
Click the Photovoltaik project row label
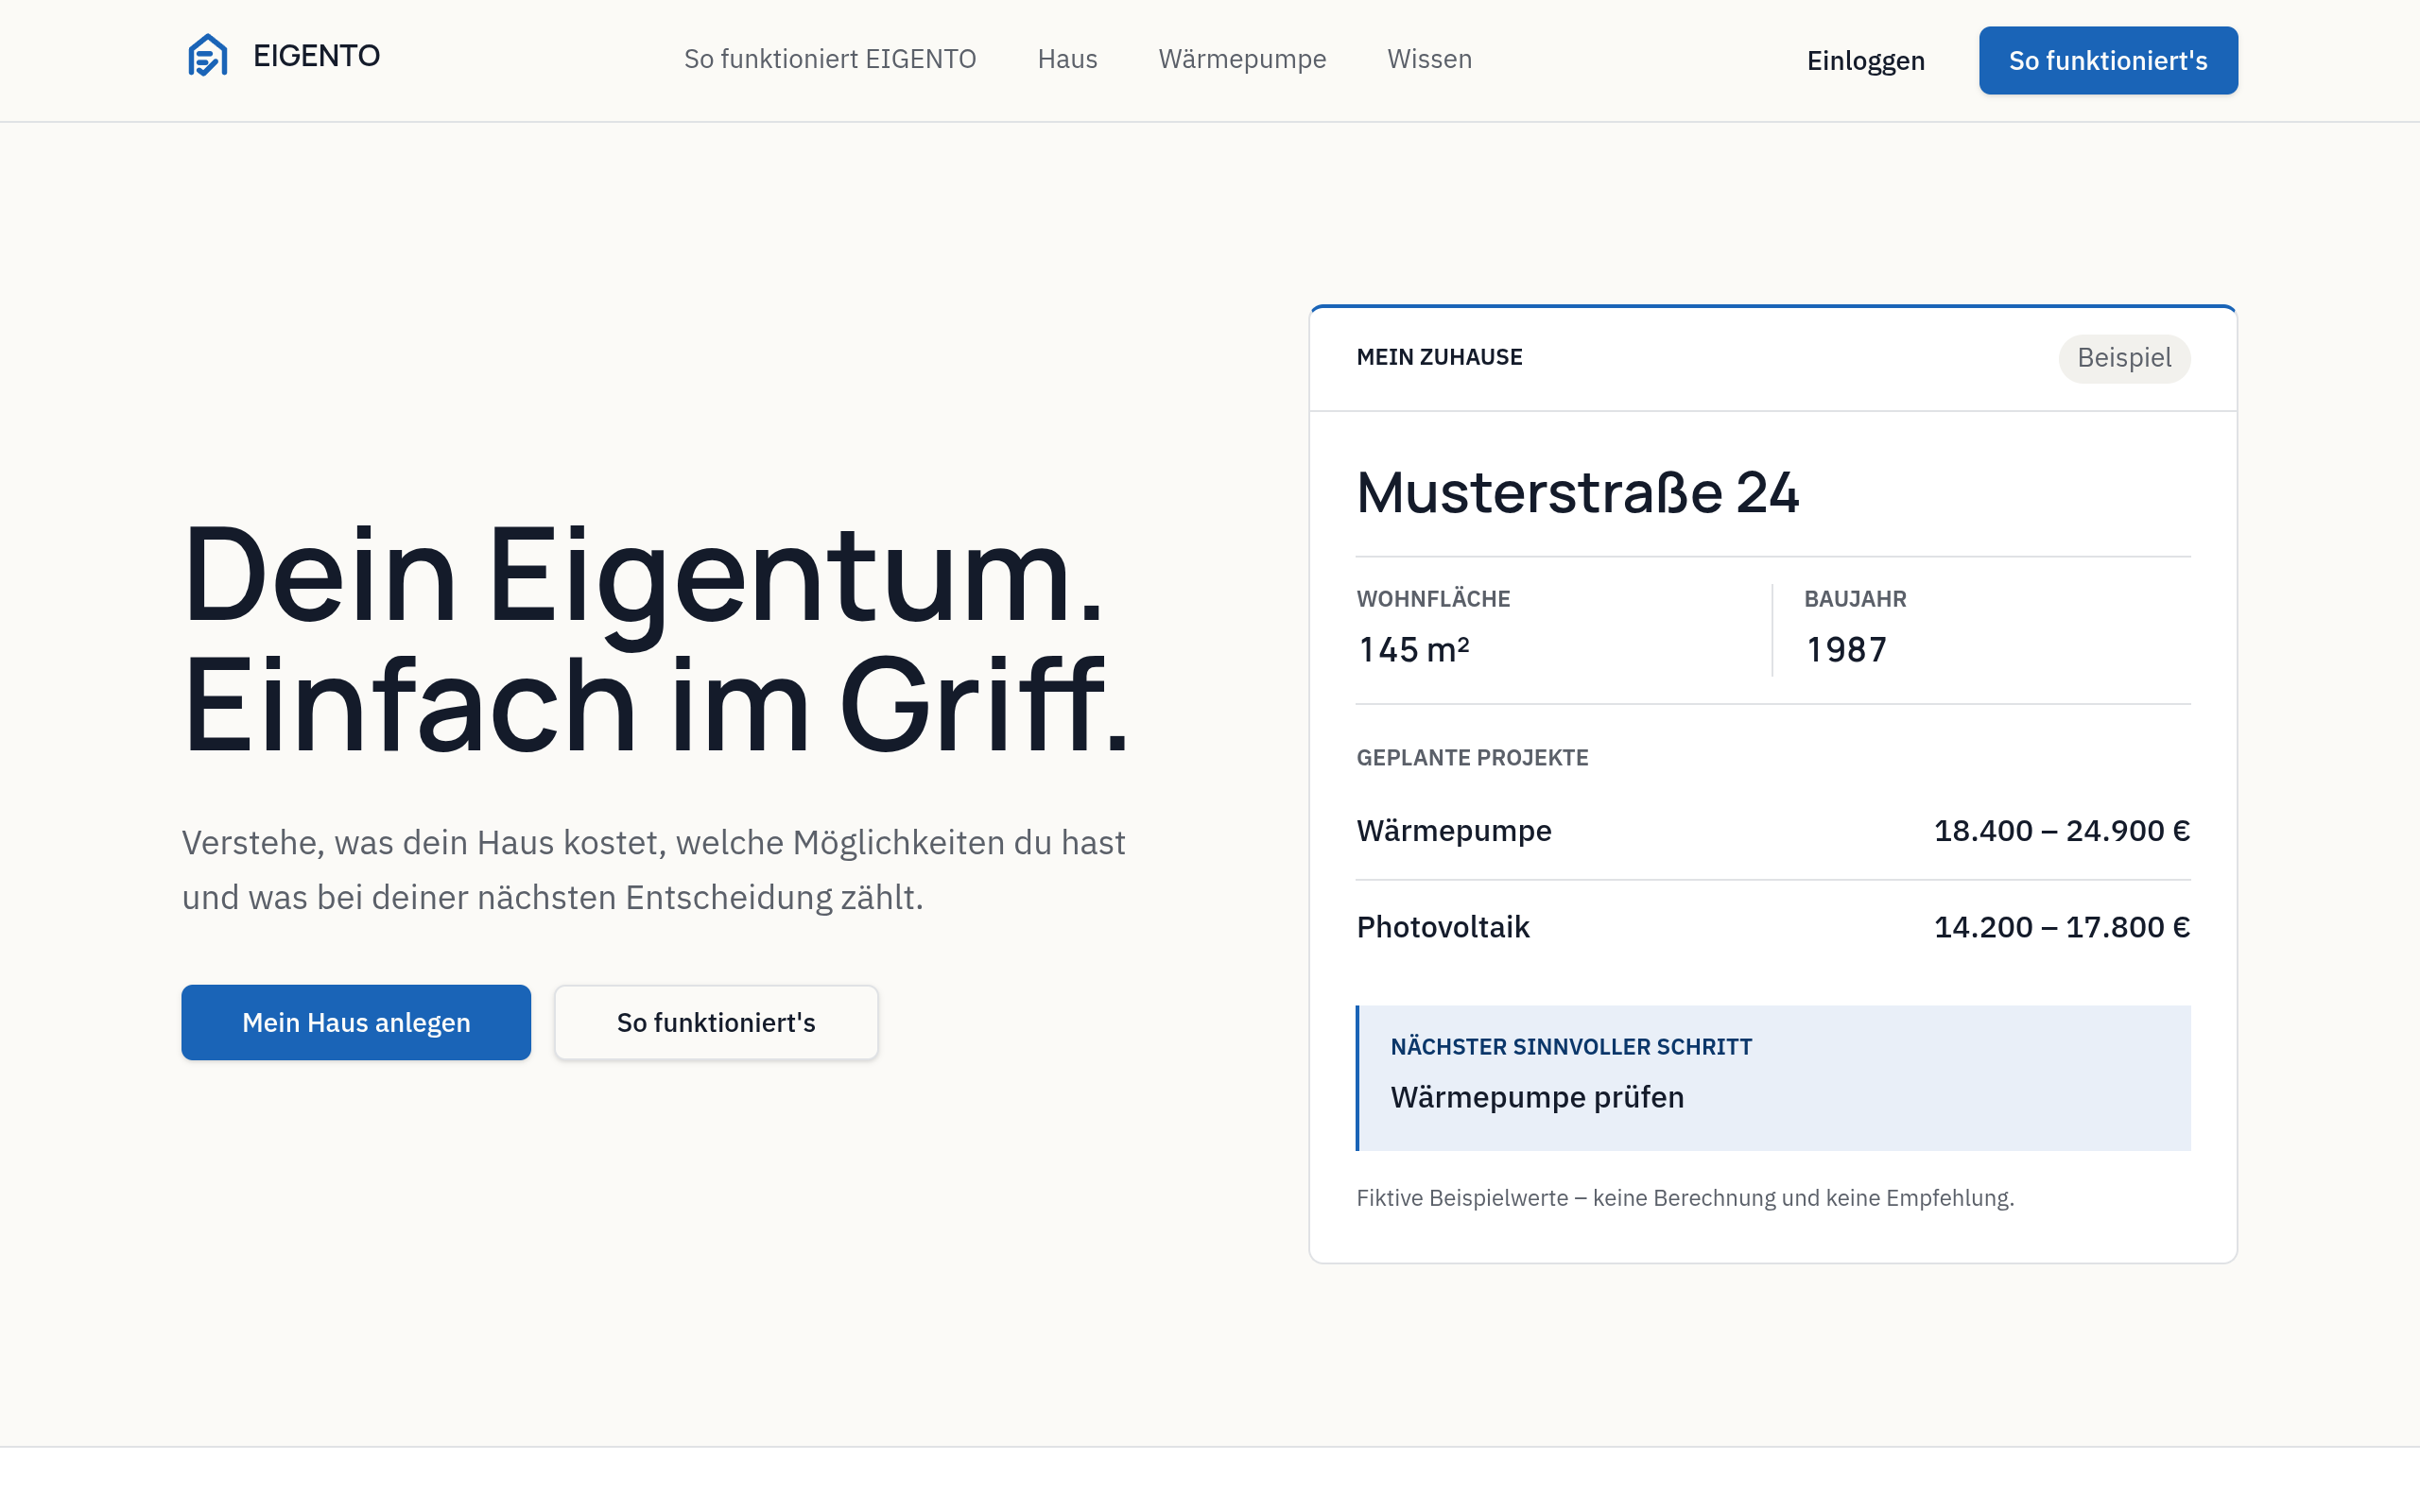click(1443, 927)
